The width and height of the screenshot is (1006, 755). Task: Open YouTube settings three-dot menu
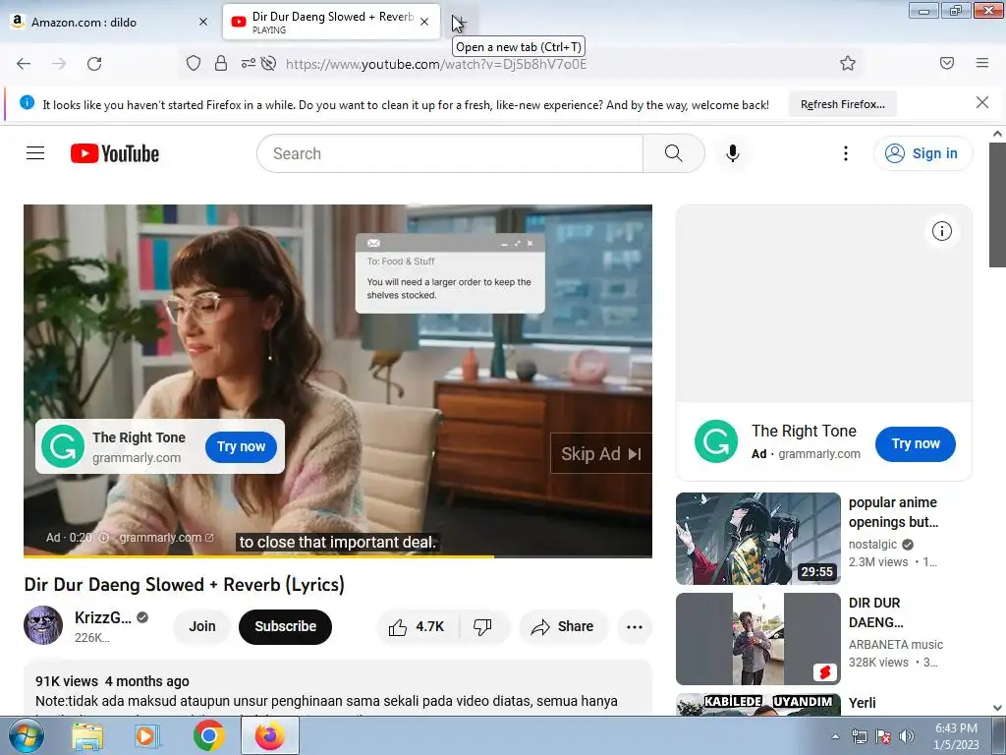click(846, 153)
